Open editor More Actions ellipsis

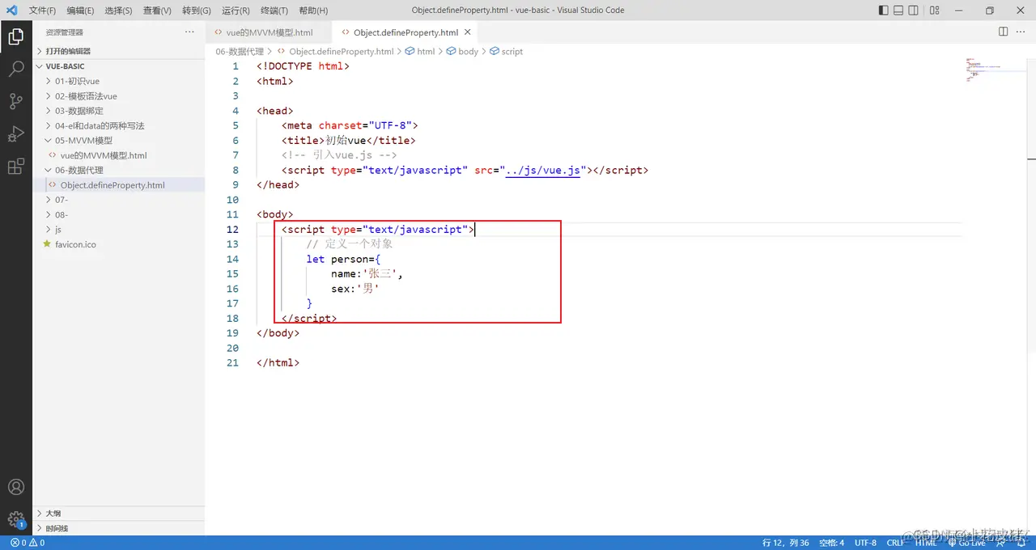1021,32
